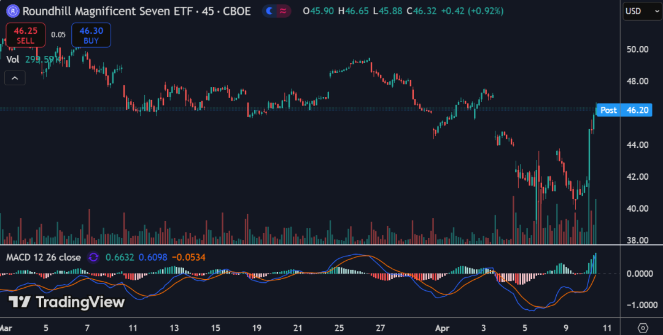The width and height of the screenshot is (663, 335).
Task: Click the 50.00 price axis label
Action: coord(637,50)
